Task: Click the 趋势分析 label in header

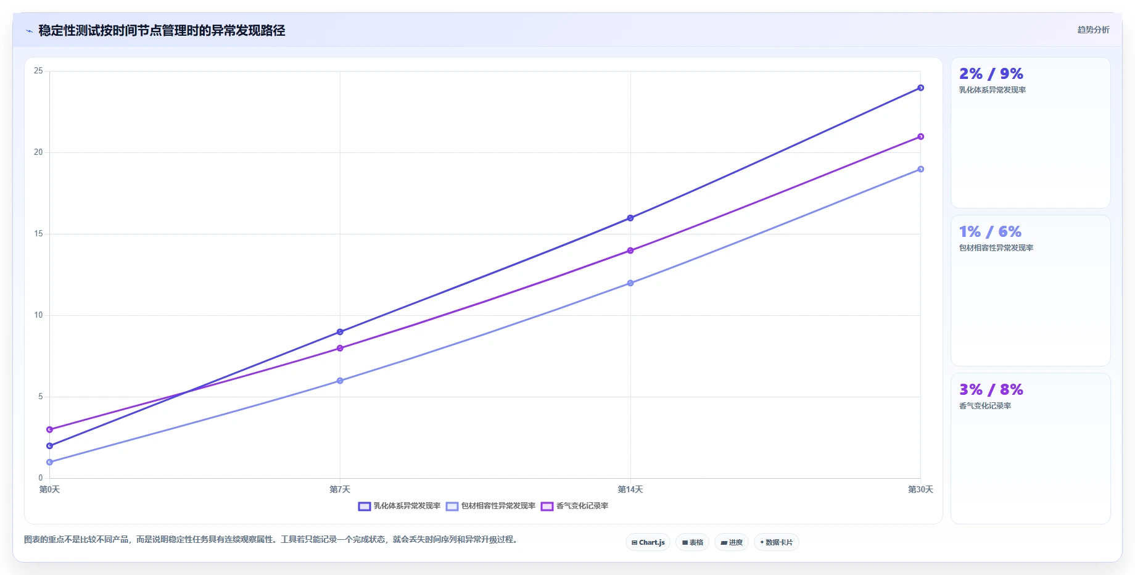Action: click(x=1093, y=30)
